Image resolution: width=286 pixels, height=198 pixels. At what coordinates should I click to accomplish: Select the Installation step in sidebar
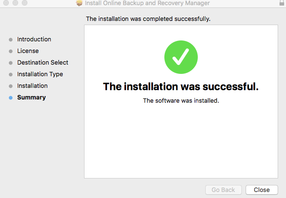pyautogui.click(x=32, y=86)
